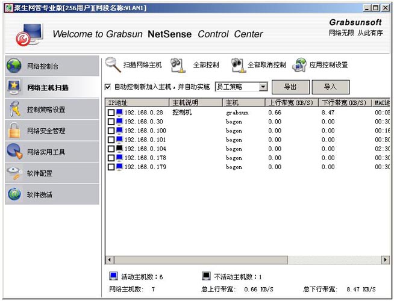
Task: Enable the checkbox for host 192.168.0.179
Action: [111, 167]
